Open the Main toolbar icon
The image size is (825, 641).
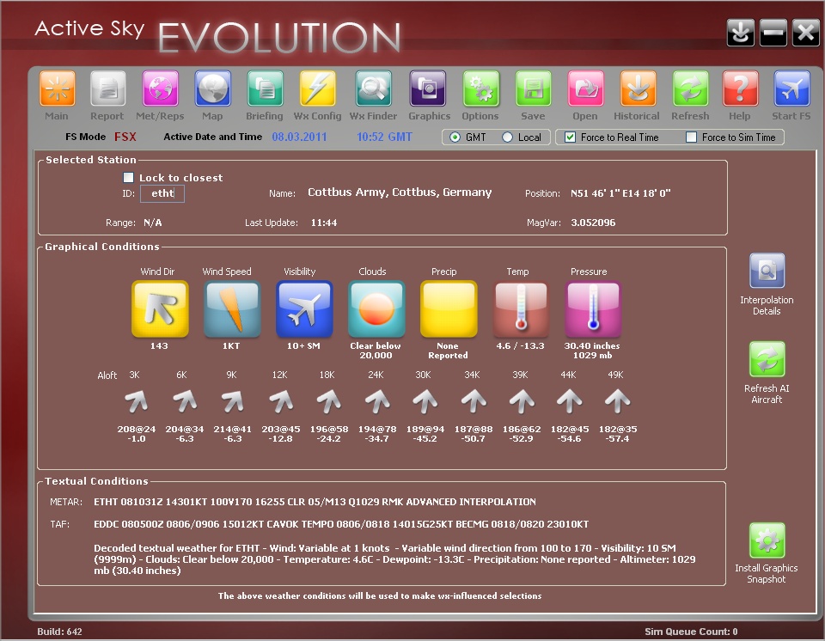(58, 89)
